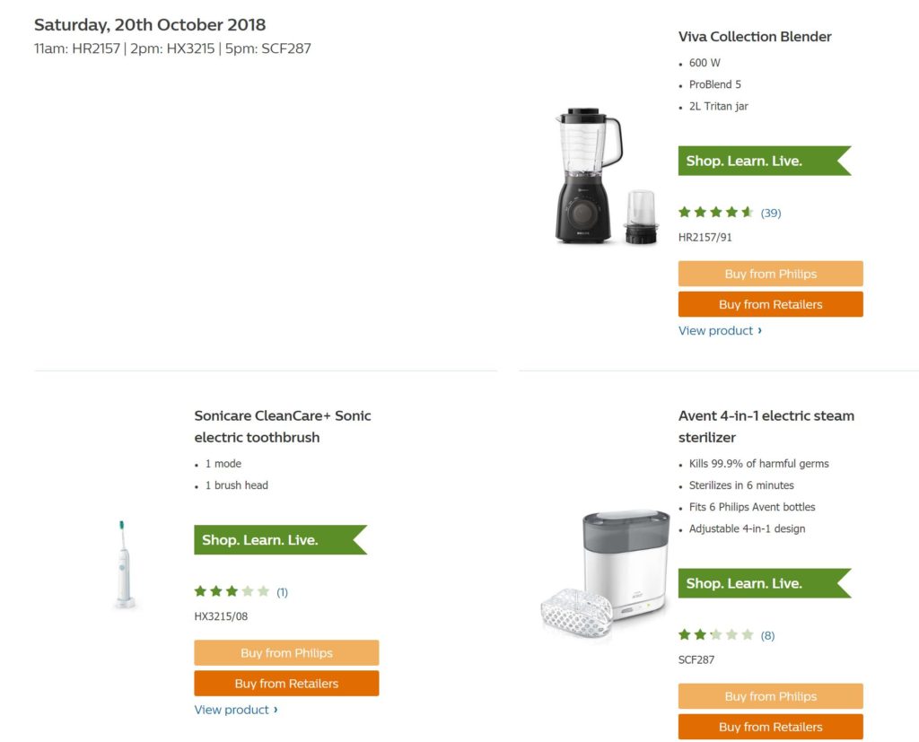Click Buy from Philips for Avent sterilizer
The height and width of the screenshot is (742, 919).
coord(770,696)
